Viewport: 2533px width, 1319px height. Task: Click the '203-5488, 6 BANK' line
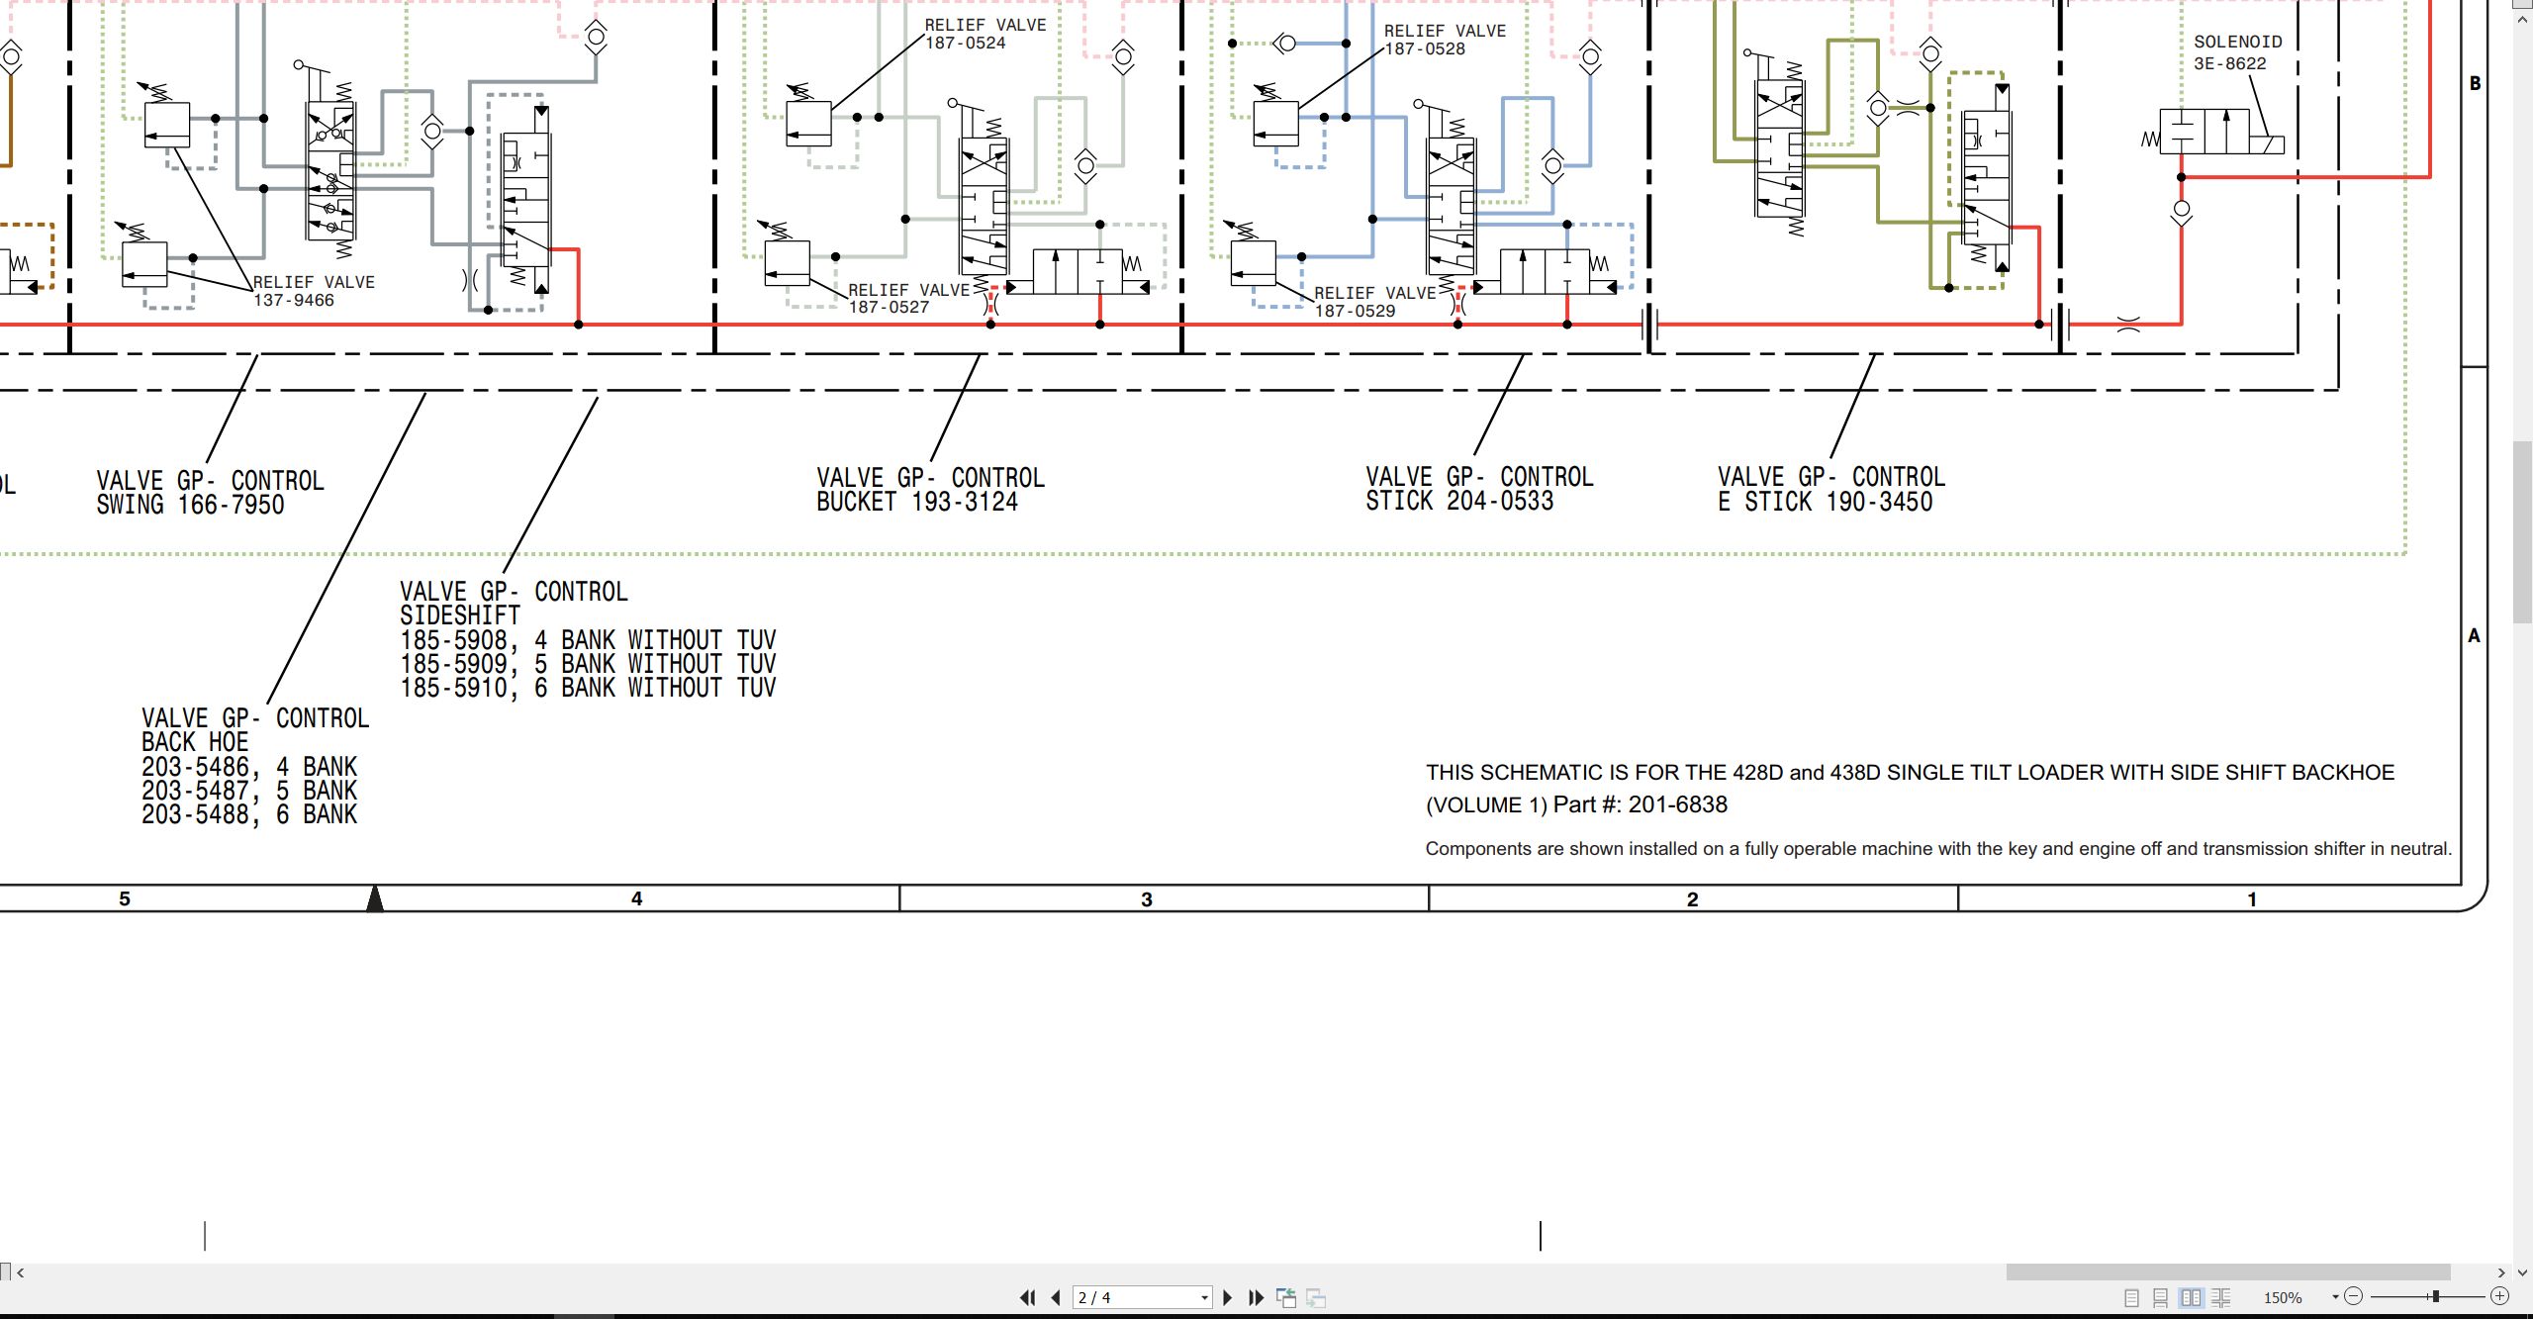(x=249, y=813)
